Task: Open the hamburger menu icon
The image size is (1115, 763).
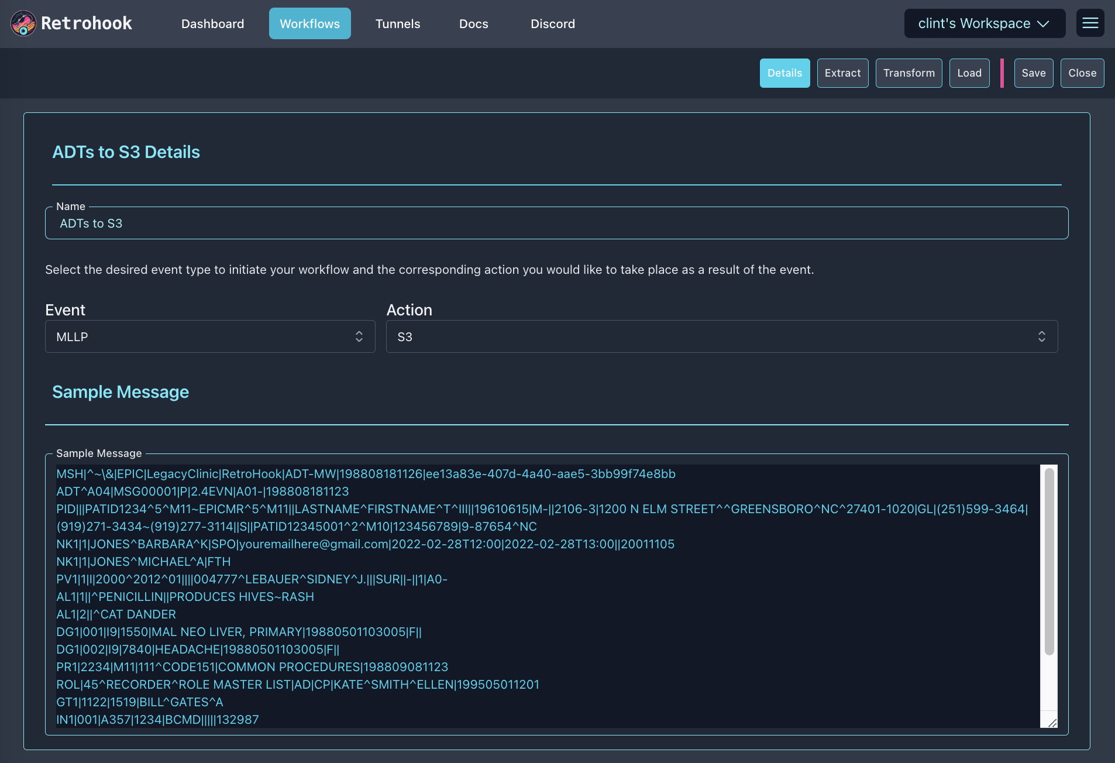Action: pos(1090,23)
